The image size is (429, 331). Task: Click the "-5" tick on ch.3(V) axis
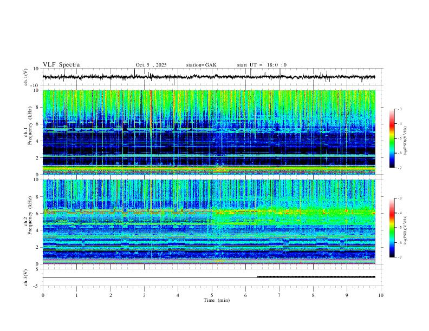coord(37,286)
